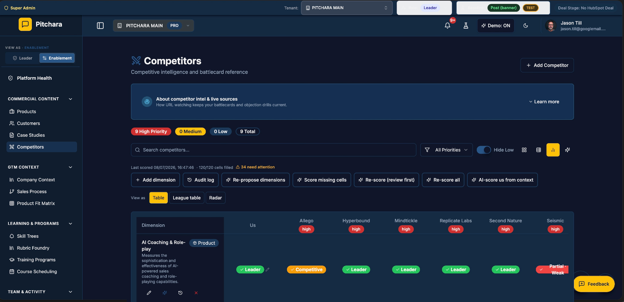
Task: Toggle Demo: ON mode
Action: point(496,26)
